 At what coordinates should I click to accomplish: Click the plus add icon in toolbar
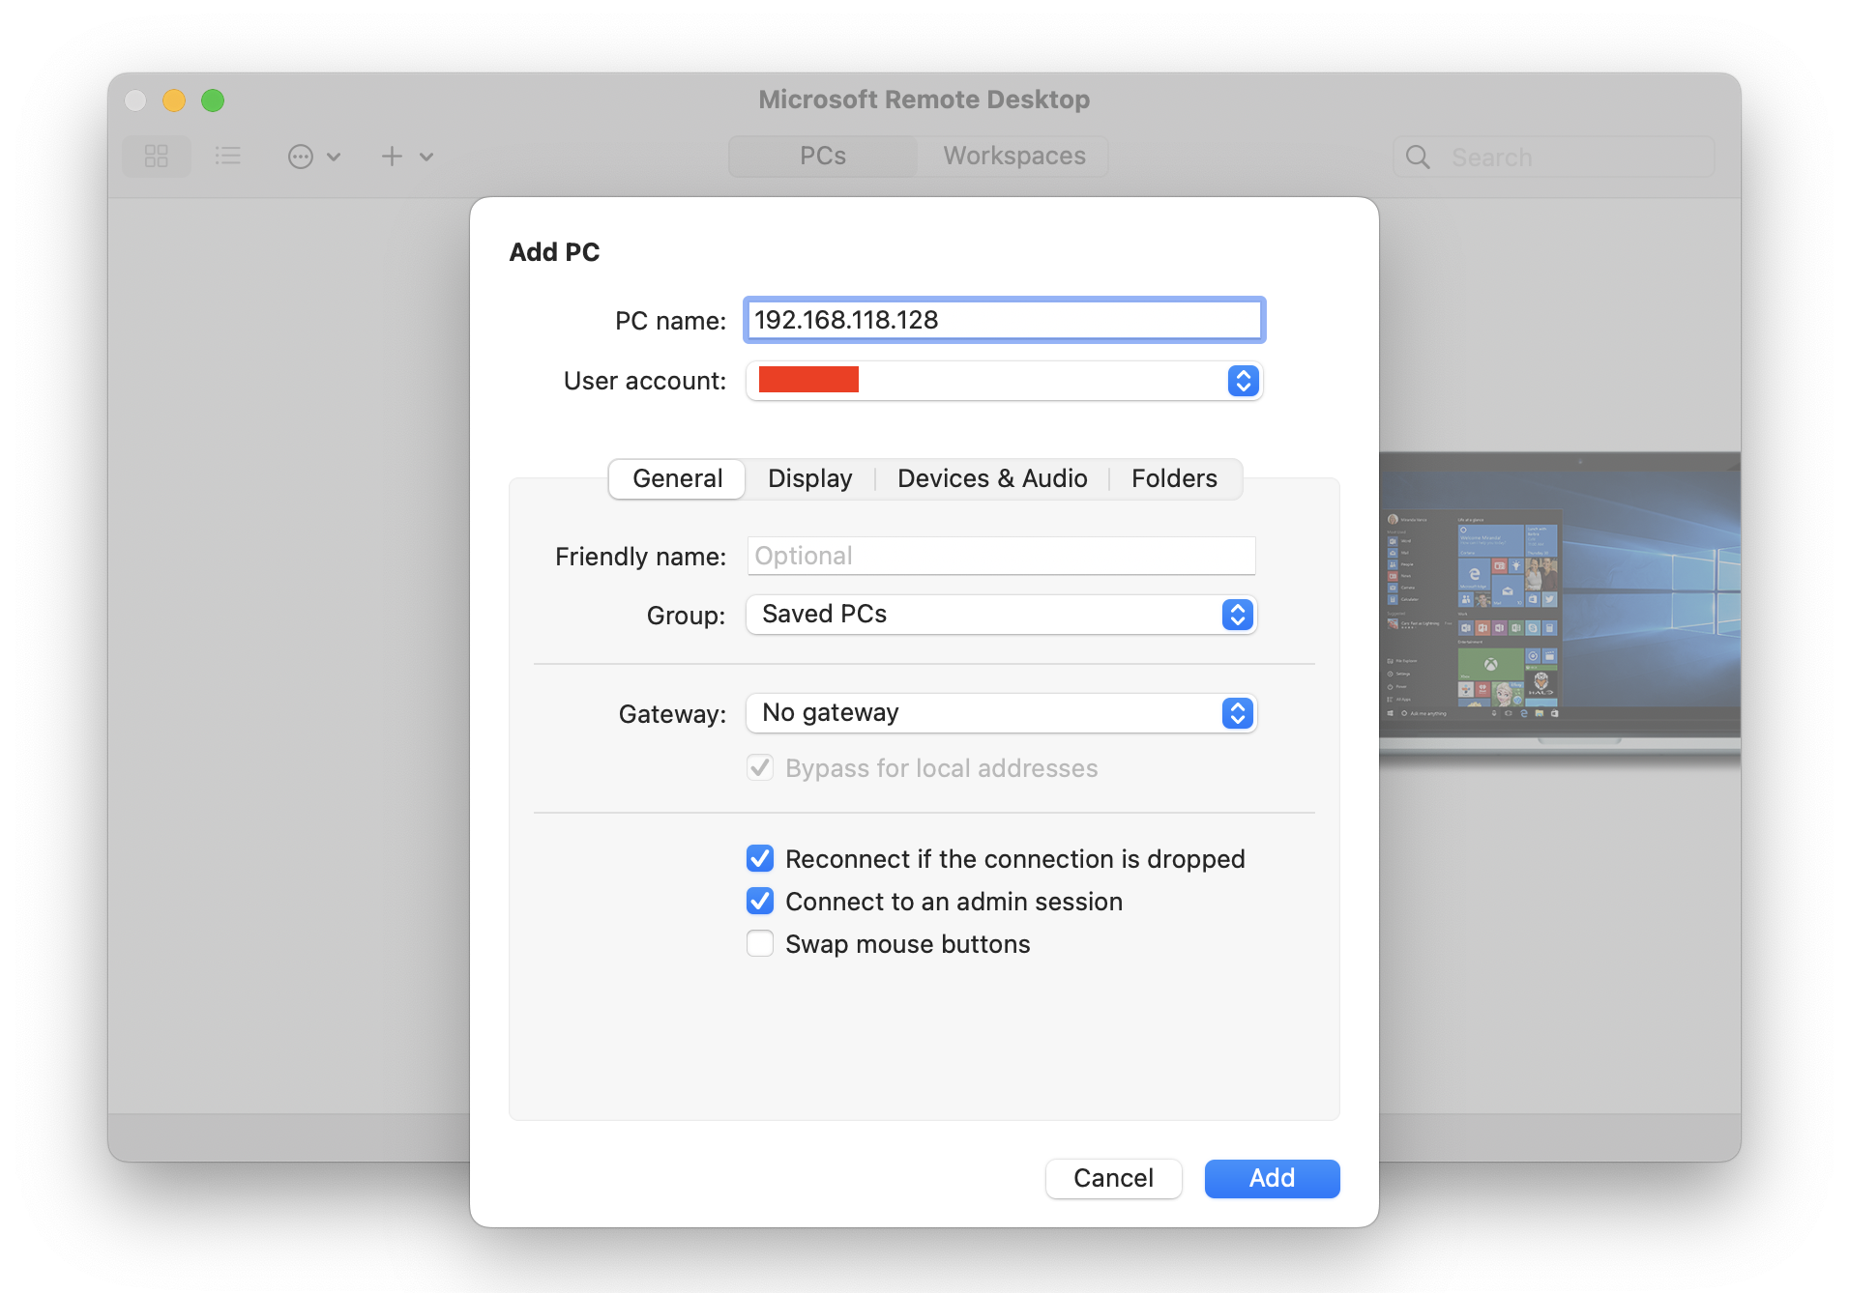click(x=392, y=157)
